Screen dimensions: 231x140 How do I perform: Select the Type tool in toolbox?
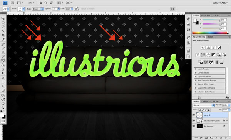tap(3, 82)
